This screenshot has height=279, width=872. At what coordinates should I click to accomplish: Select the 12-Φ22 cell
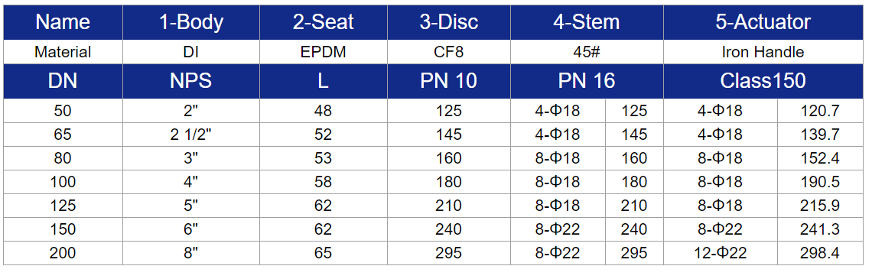point(721,254)
